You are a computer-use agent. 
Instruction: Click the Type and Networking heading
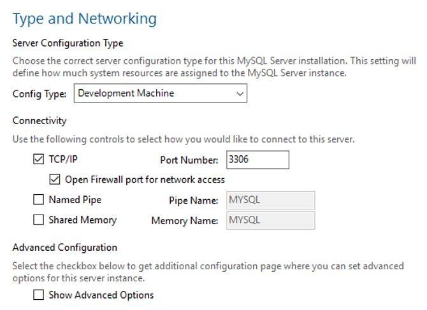pyautogui.click(x=85, y=18)
